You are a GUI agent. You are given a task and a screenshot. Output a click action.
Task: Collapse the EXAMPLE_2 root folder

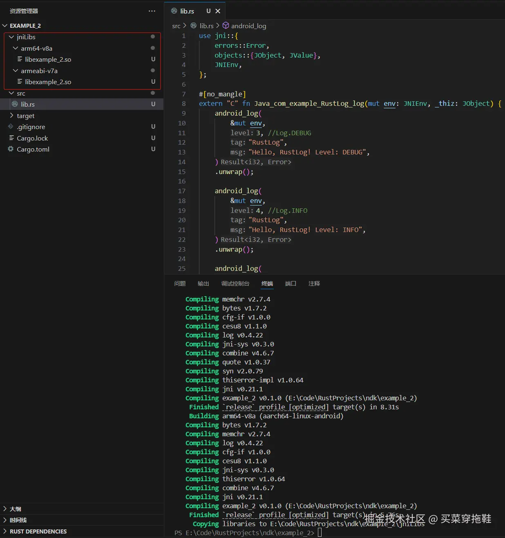5,26
